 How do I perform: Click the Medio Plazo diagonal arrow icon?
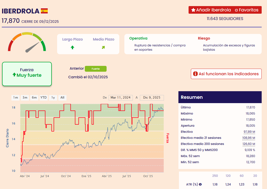103,47
